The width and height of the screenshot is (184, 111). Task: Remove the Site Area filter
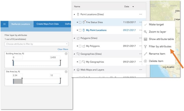(x=66, y=72)
